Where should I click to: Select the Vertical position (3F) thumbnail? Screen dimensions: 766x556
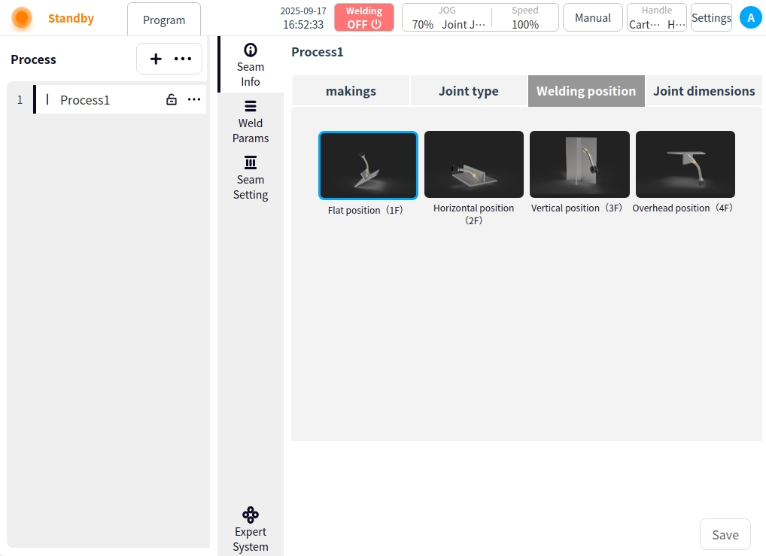point(579,165)
